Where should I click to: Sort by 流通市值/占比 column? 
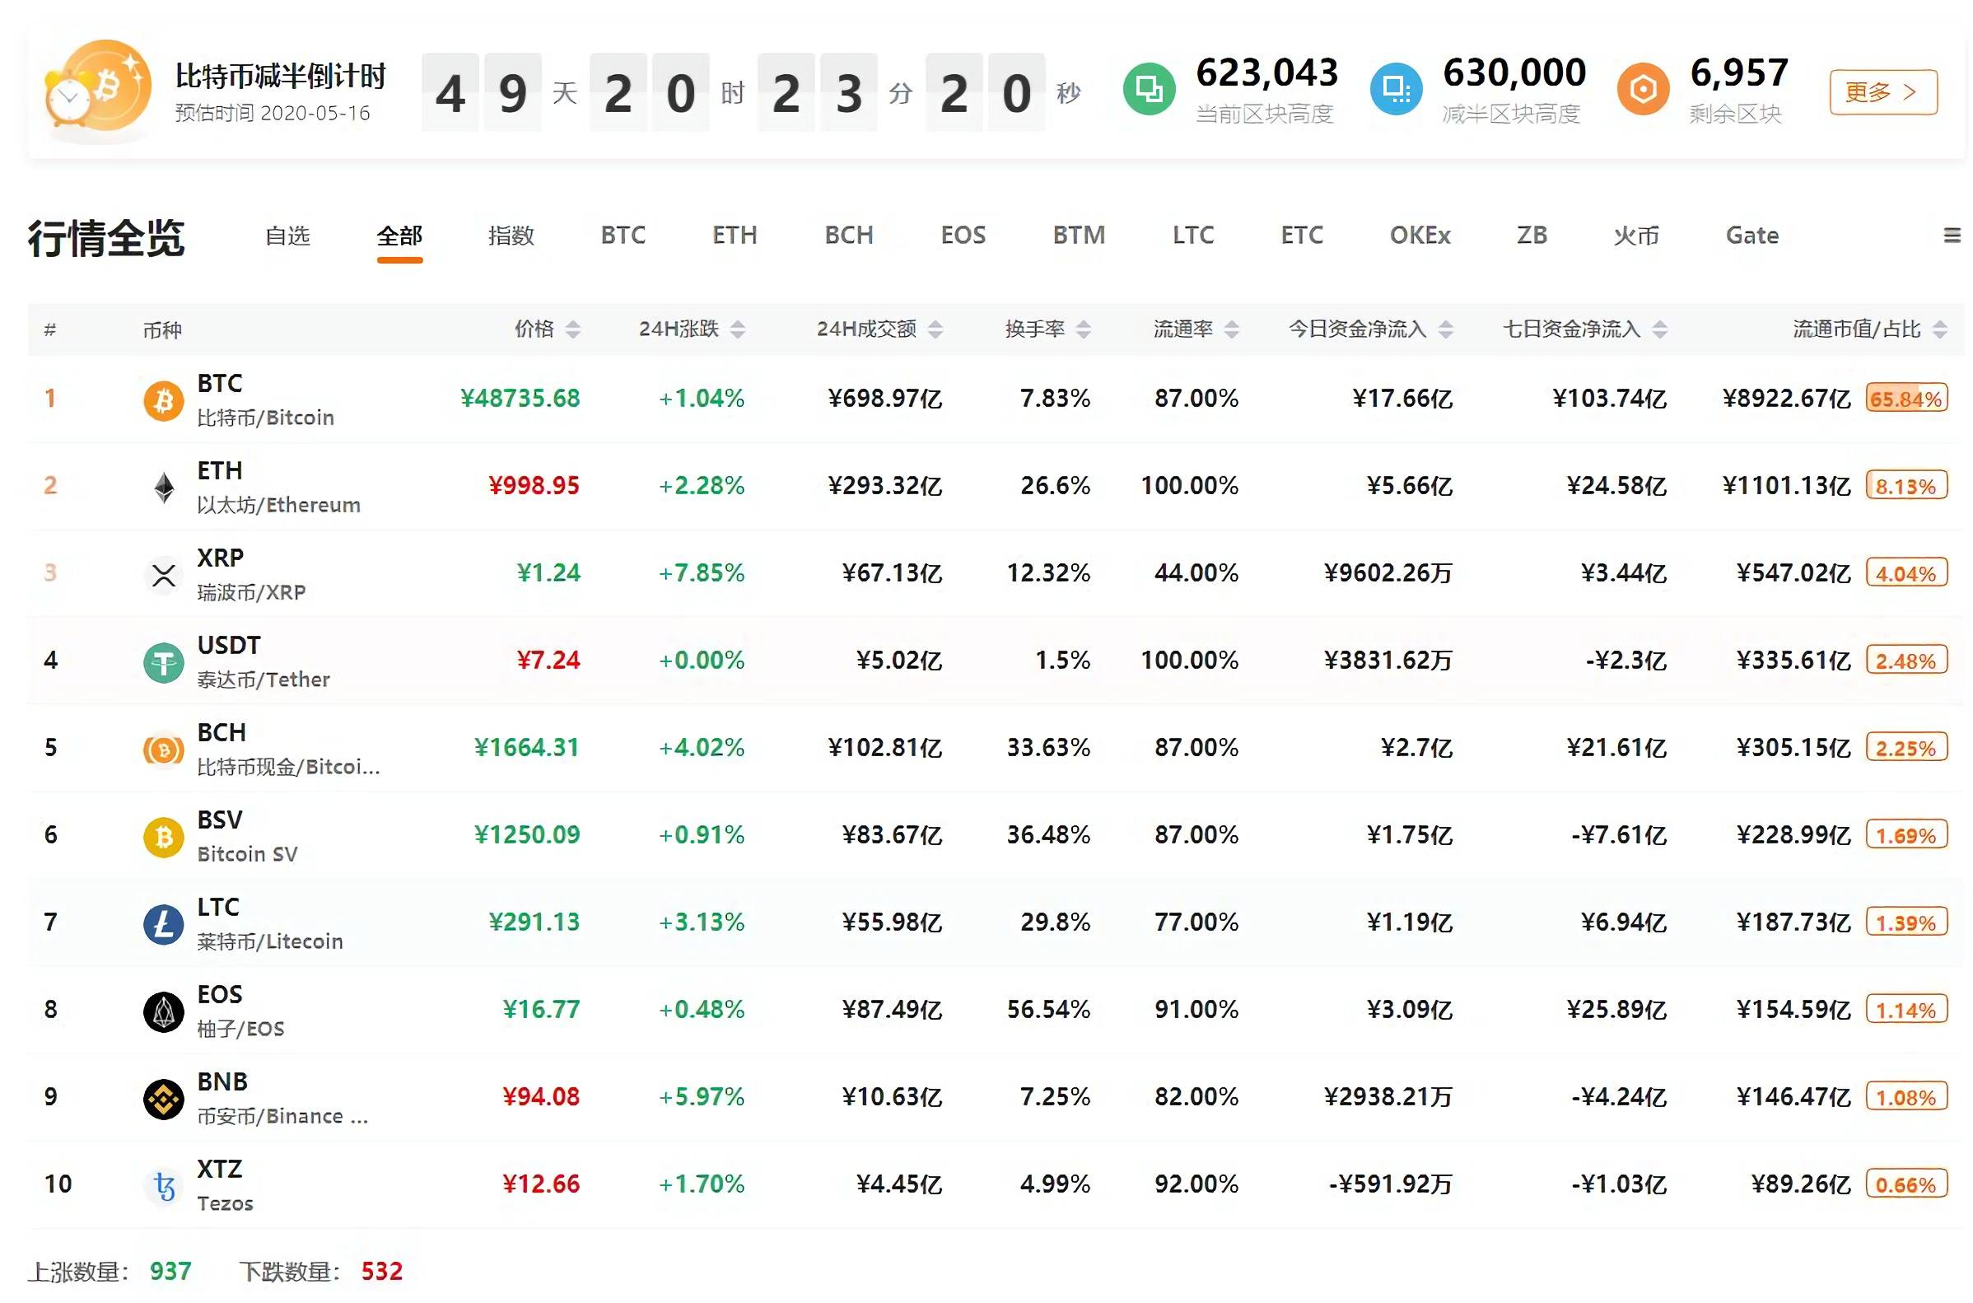[1939, 330]
